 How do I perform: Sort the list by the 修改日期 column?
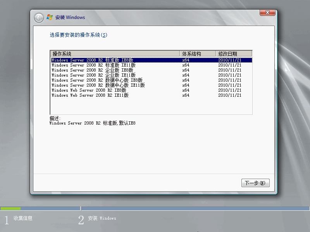pyautogui.click(x=232, y=54)
